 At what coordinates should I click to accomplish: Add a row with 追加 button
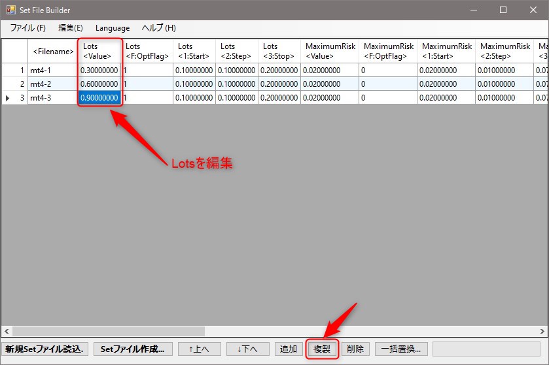[289, 349]
